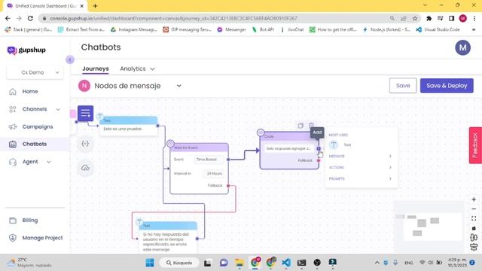The height and width of the screenshot is (271, 482).
Task: Switch to the Journeys tab
Action: coord(96,69)
